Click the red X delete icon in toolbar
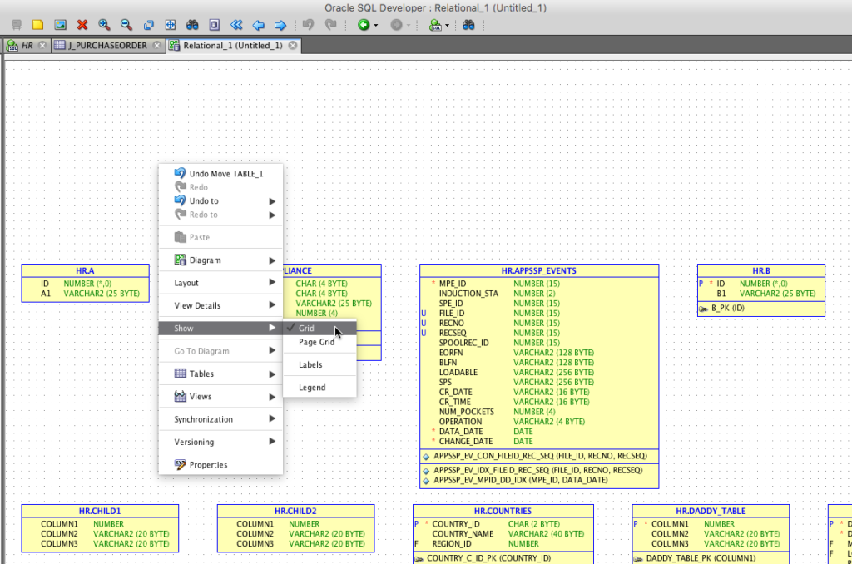Viewport: 852px width, 564px height. coord(82,25)
